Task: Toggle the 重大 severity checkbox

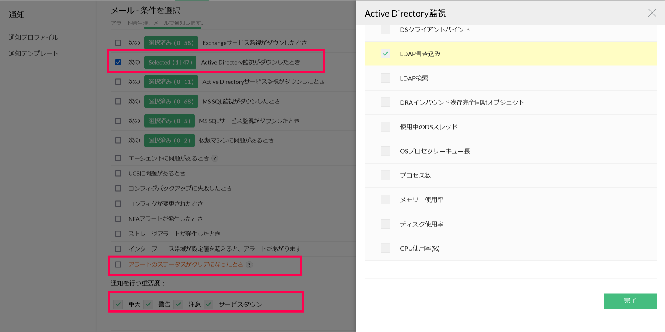Action: pos(118,304)
